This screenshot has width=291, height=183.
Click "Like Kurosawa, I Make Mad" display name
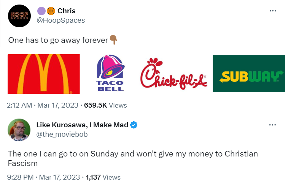point(82,125)
